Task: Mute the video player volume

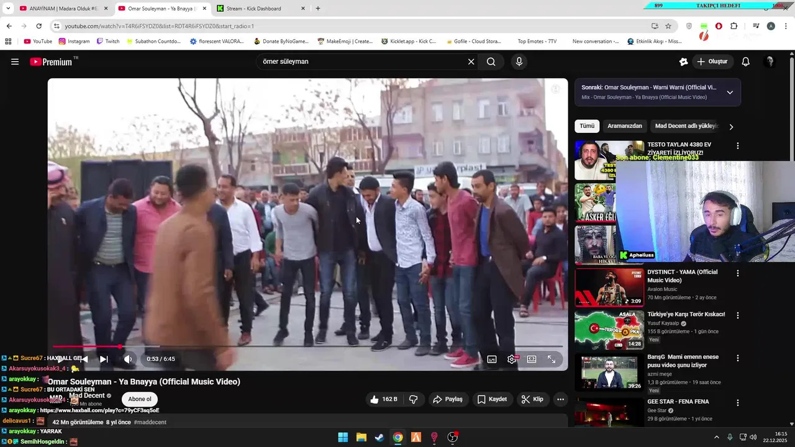Action: [127, 359]
